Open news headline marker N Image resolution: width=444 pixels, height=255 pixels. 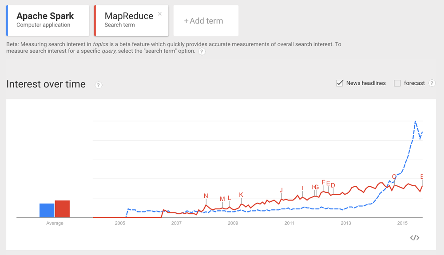tap(206, 196)
